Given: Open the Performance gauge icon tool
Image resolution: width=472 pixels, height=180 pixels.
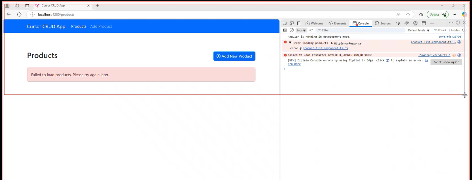Looking at the screenshot, I should (407, 23).
